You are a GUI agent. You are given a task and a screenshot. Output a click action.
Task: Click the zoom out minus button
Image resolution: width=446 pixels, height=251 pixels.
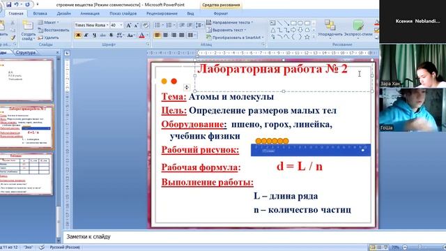pyautogui.click(x=405, y=248)
